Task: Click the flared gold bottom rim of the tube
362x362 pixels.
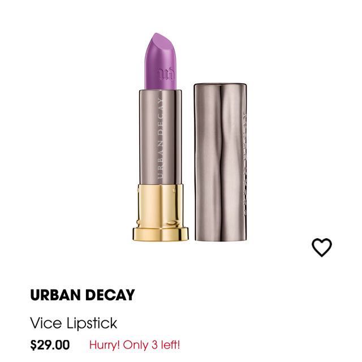Action: point(161,234)
